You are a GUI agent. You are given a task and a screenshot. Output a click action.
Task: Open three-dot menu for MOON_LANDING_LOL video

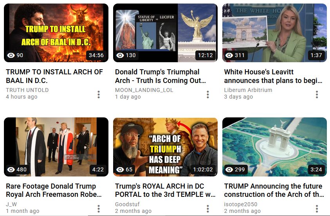(208, 94)
